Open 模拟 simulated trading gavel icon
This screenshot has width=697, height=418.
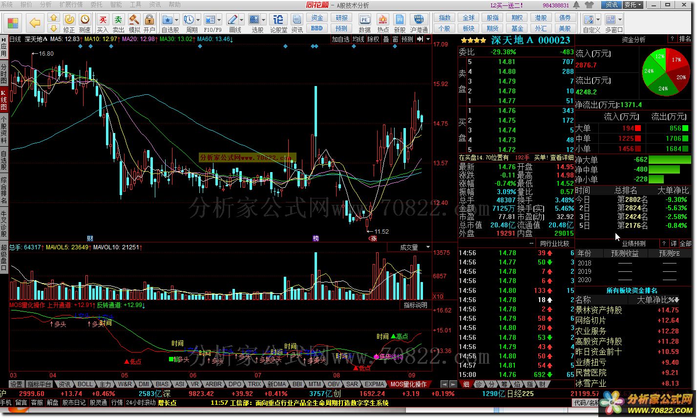click(134, 20)
